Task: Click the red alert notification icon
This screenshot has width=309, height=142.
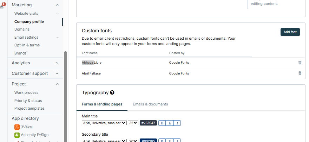Action: (x=4, y=4)
